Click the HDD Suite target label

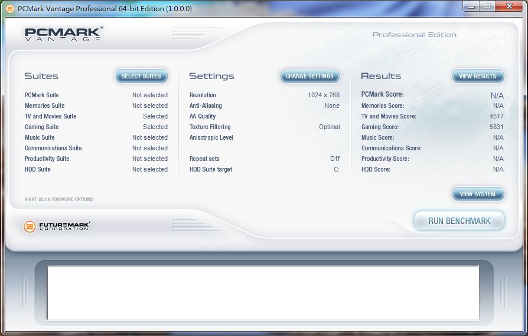[211, 169]
